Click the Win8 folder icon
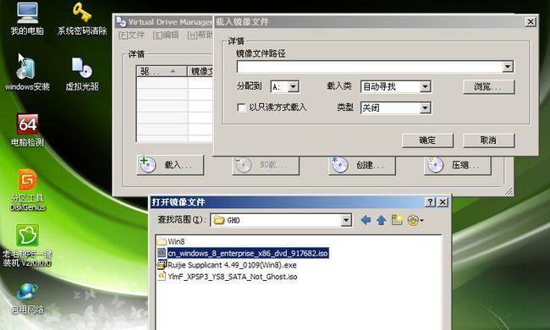 162,241
